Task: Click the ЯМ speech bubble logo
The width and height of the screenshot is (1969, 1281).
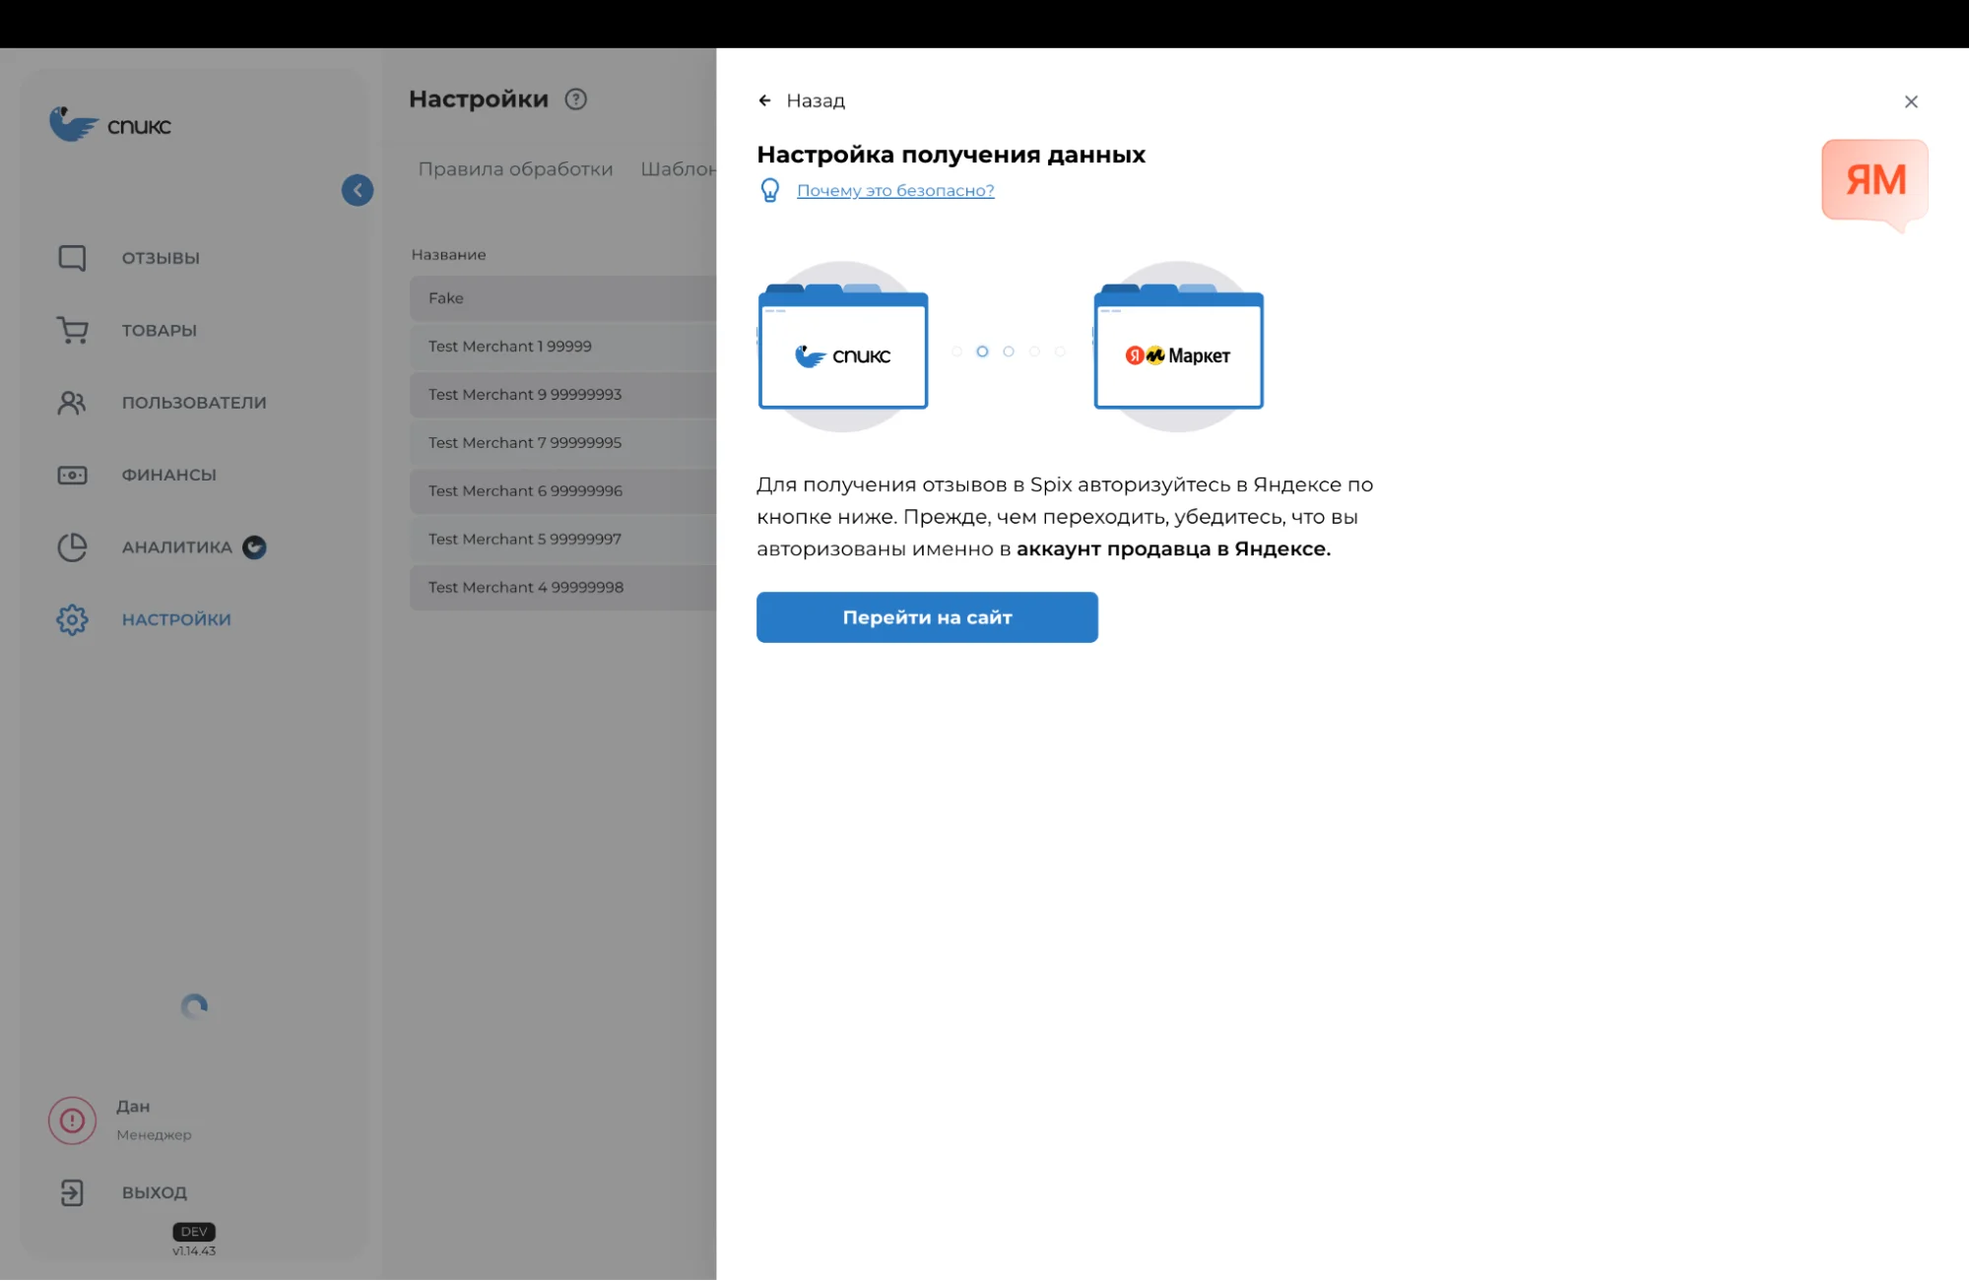Action: point(1875,185)
